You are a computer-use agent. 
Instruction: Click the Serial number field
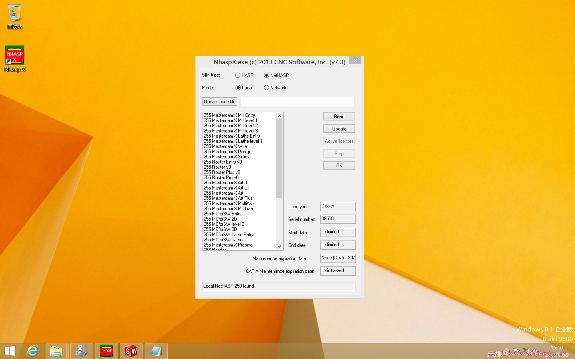[x=338, y=219]
